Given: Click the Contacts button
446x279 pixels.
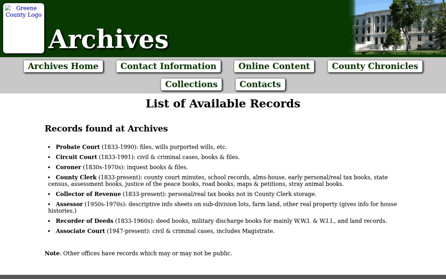Looking at the screenshot, I should tap(260, 84).
